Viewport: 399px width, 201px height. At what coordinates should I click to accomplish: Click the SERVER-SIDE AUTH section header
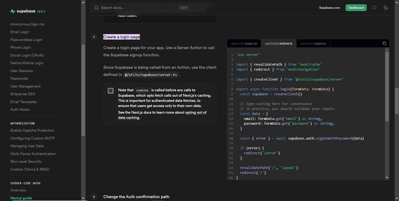point(25,183)
